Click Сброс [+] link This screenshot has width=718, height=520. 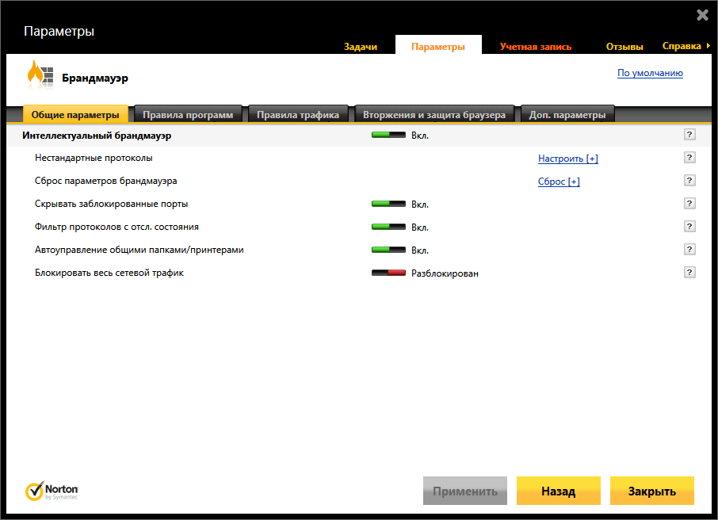click(559, 182)
